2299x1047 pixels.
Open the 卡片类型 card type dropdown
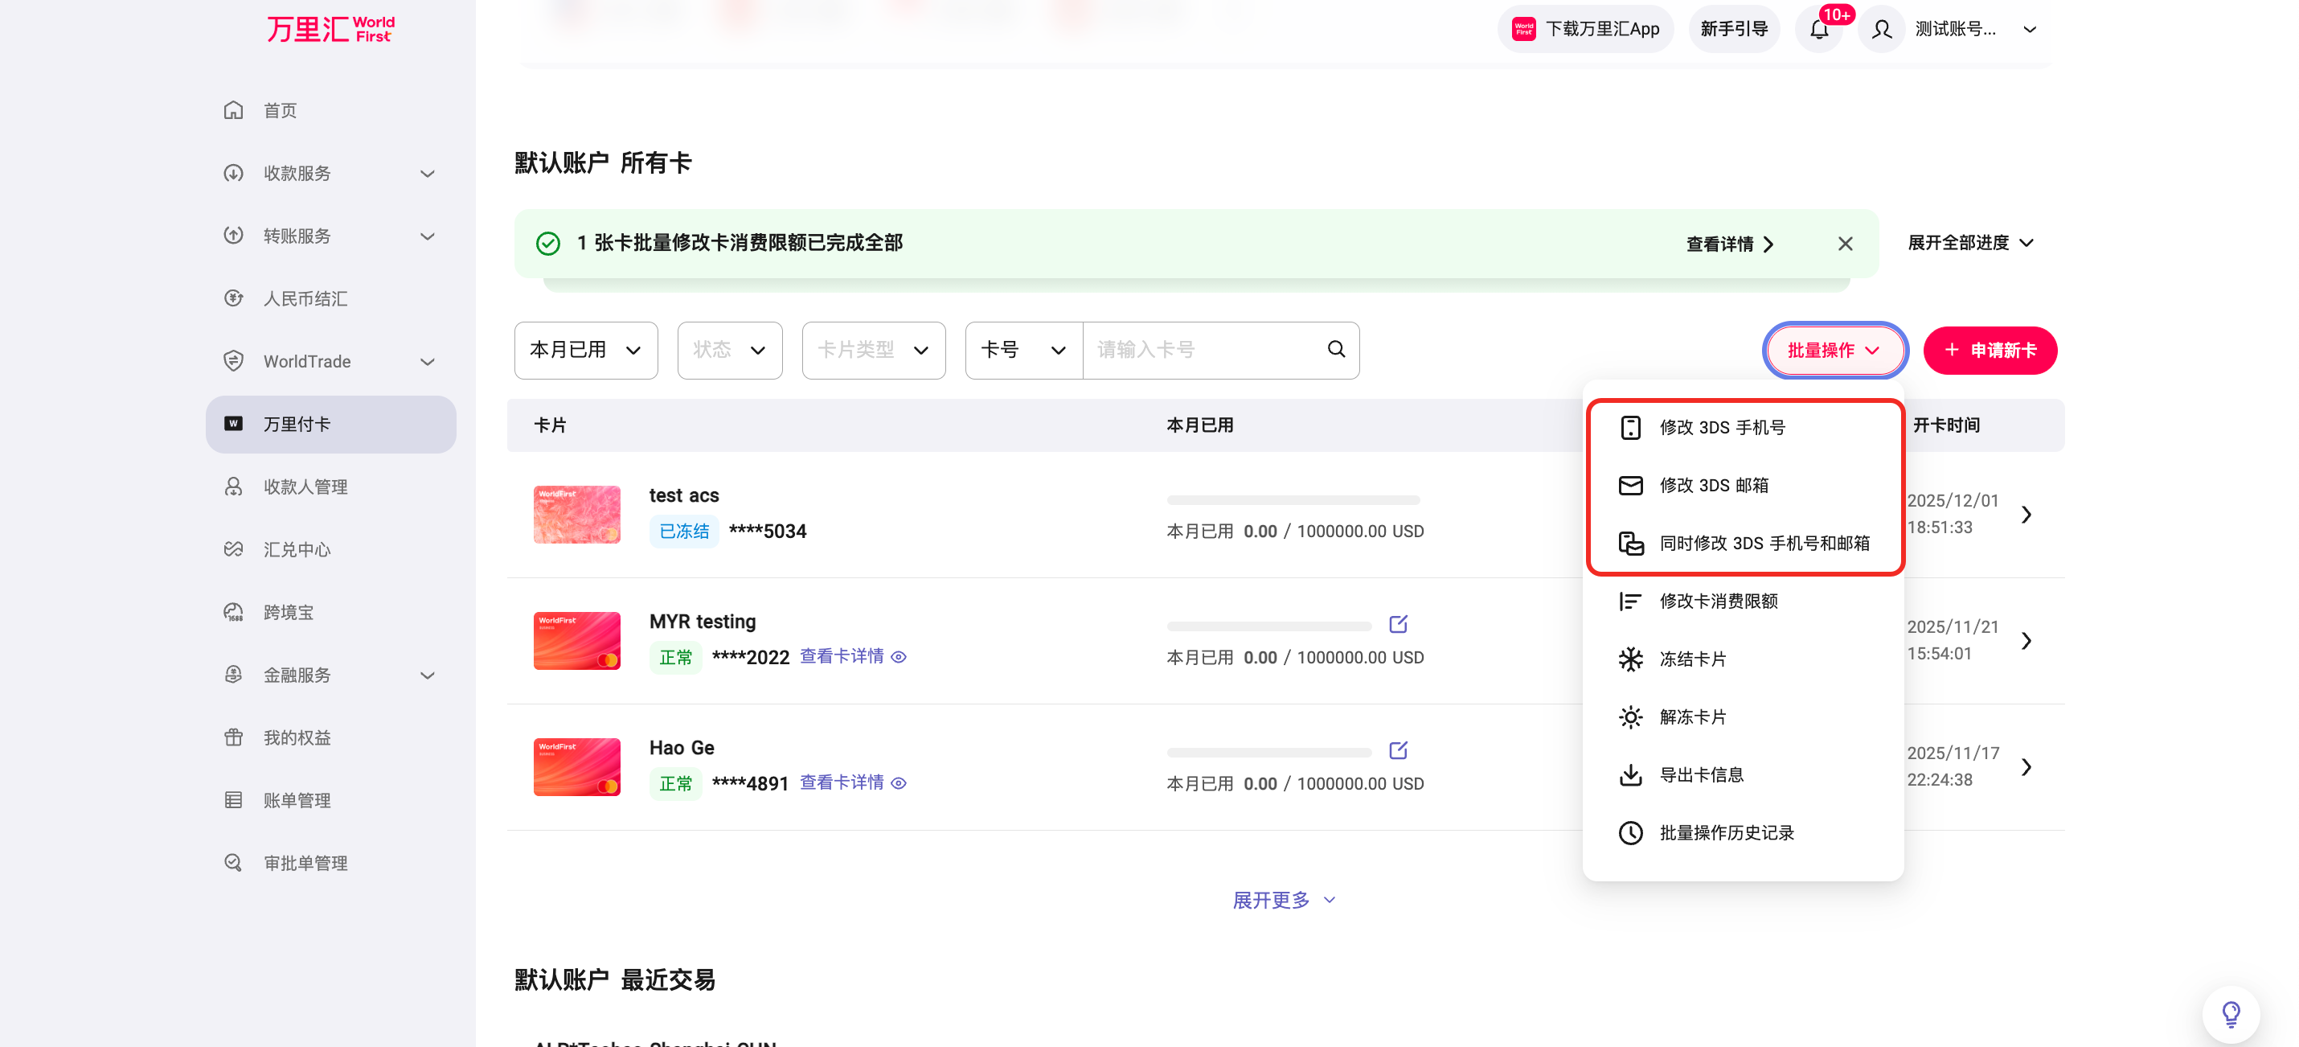point(873,350)
